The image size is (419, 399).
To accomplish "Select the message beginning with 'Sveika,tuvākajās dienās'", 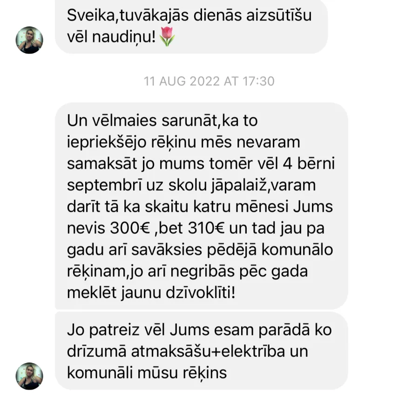I will [x=191, y=26].
